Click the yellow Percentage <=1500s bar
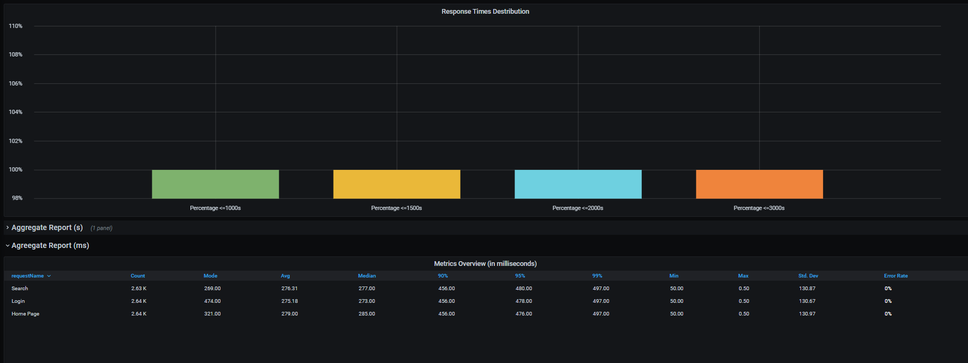 [x=397, y=184]
